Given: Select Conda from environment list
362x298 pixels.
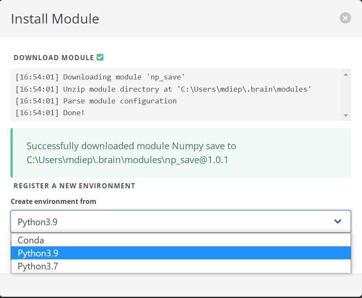Looking at the screenshot, I should 181,240.
